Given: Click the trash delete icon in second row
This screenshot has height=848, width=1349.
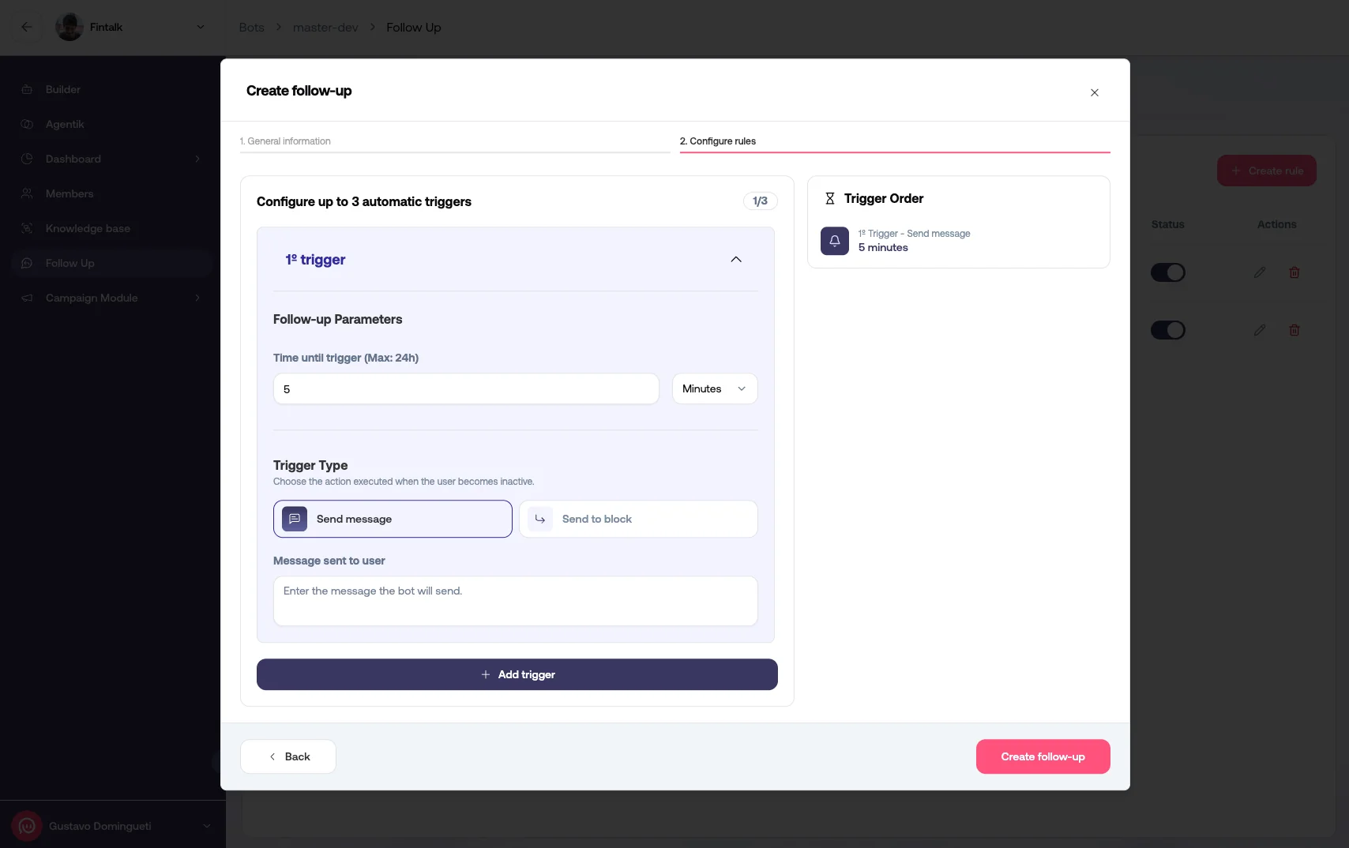Looking at the screenshot, I should click(x=1294, y=330).
